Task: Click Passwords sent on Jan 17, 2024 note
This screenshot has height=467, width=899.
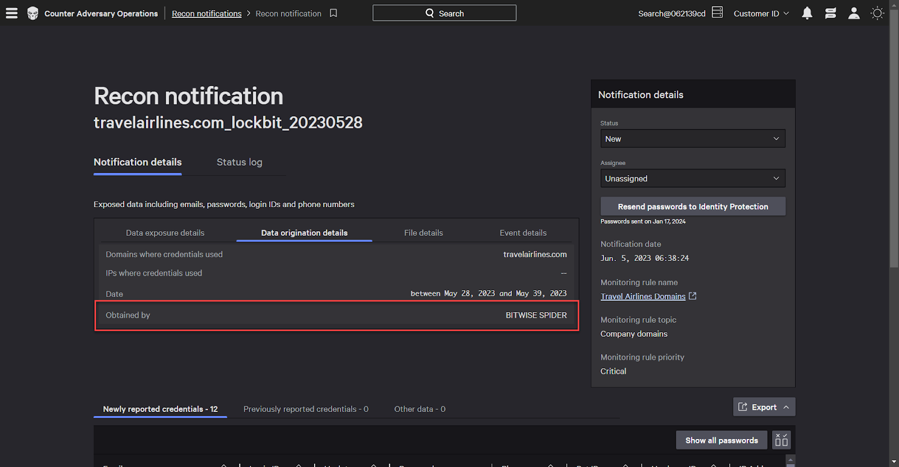Action: (x=643, y=222)
